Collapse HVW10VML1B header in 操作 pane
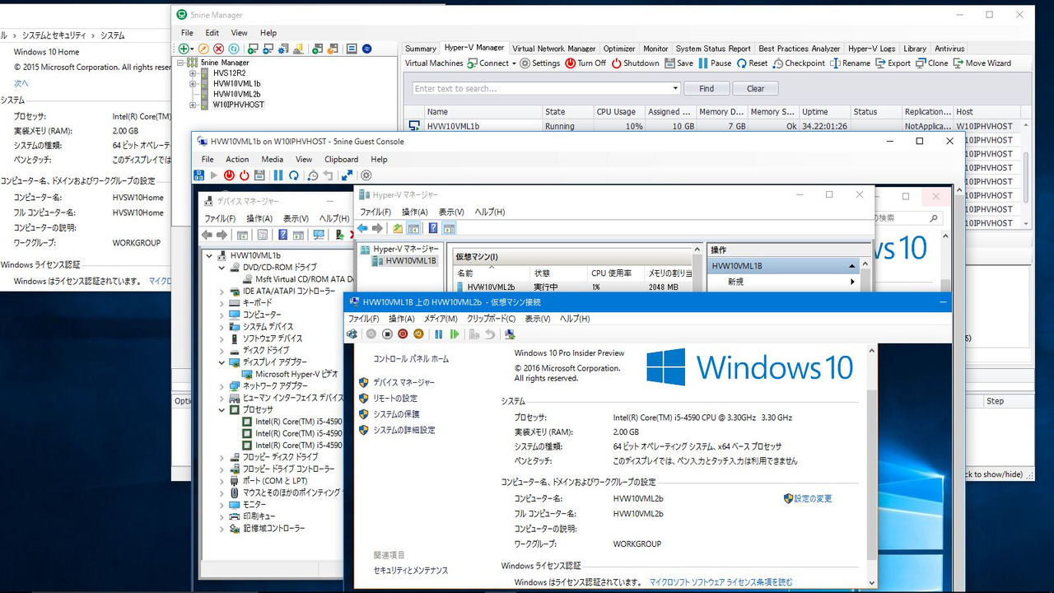This screenshot has width=1054, height=593. [852, 266]
